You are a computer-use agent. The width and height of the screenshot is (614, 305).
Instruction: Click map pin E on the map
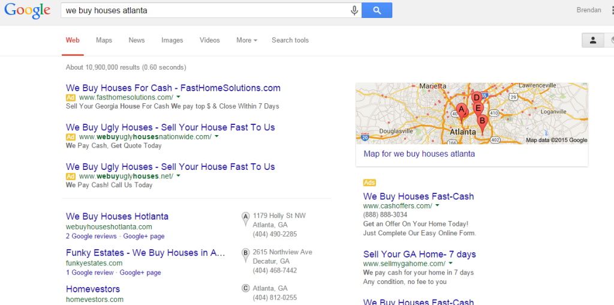coord(478,108)
